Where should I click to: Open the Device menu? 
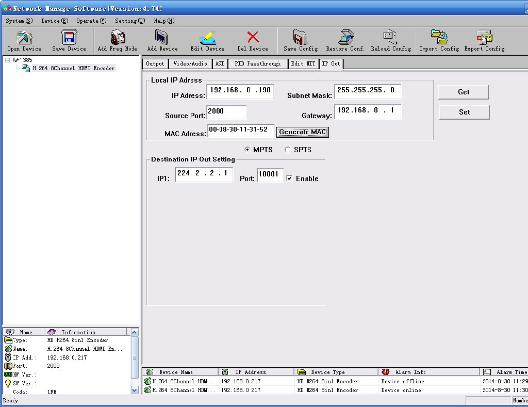(x=55, y=21)
